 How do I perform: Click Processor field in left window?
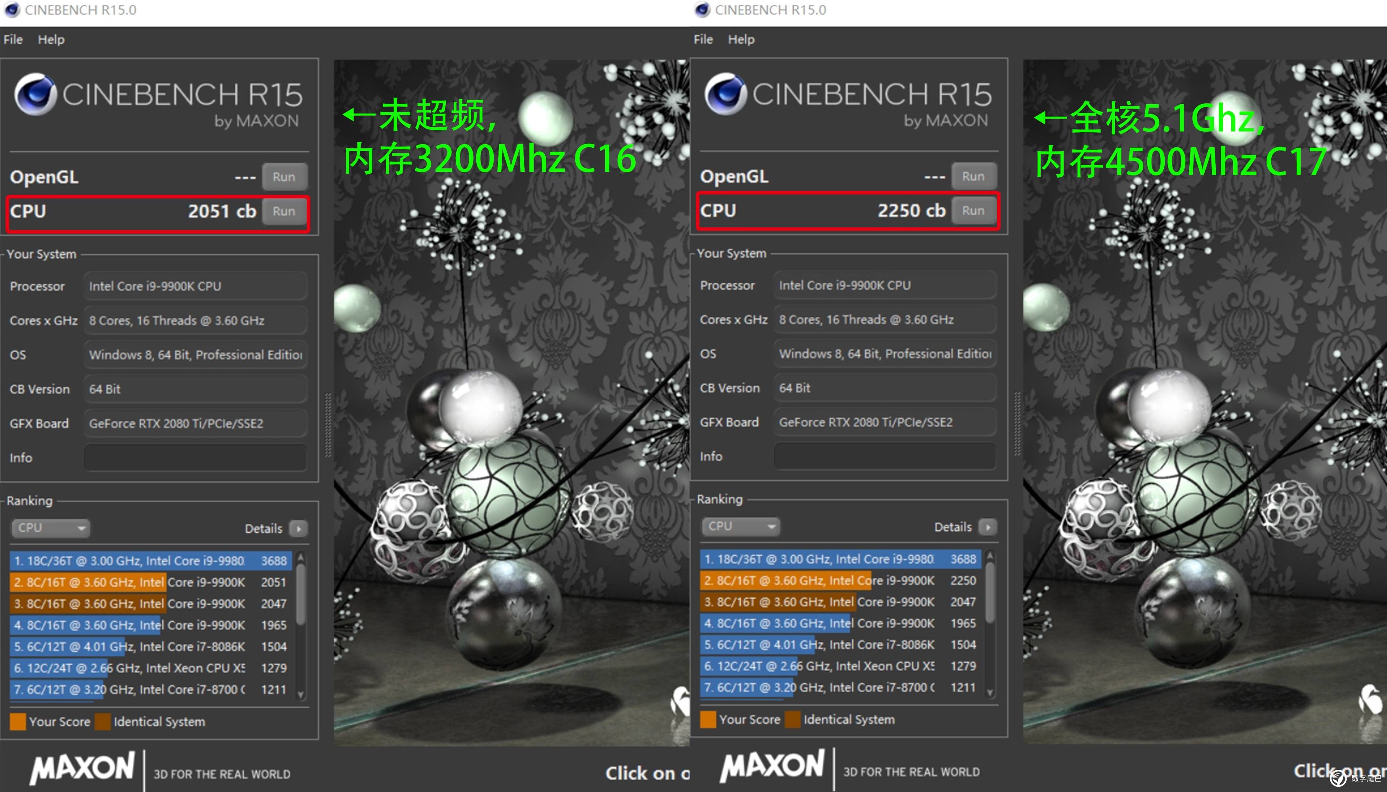tap(195, 286)
